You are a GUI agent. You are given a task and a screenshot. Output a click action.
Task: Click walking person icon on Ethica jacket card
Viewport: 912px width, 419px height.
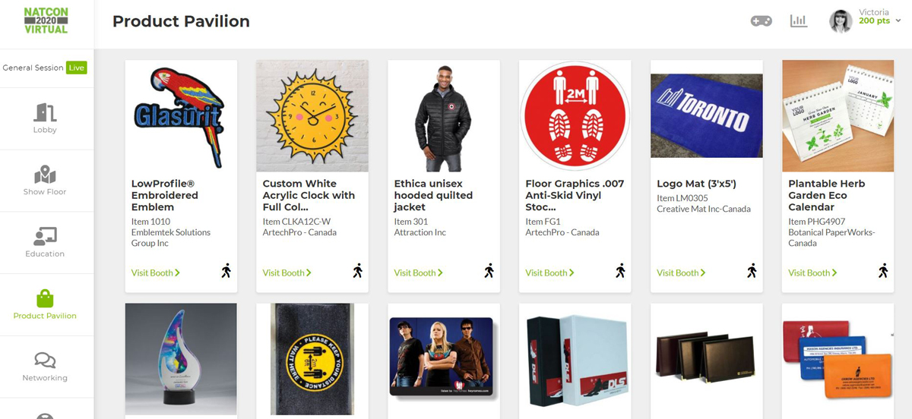pos(489,271)
